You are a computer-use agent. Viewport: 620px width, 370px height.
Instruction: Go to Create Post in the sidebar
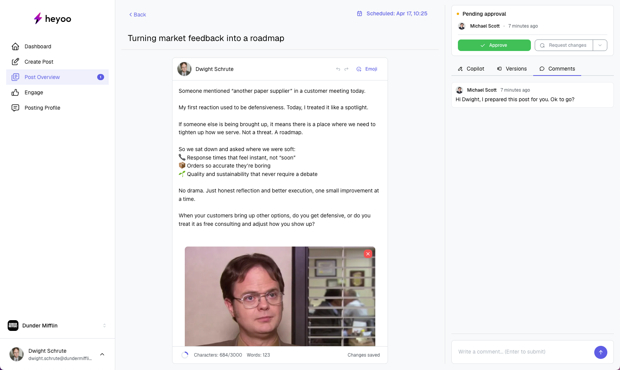click(x=39, y=62)
